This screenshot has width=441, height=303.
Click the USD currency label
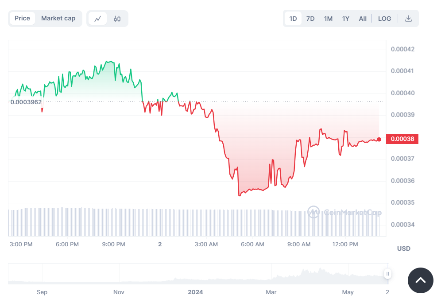[x=404, y=249]
